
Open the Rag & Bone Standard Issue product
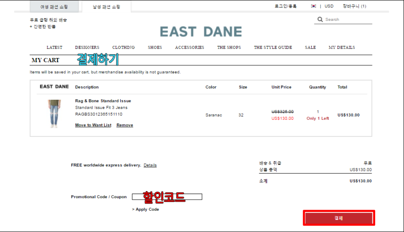click(x=103, y=101)
